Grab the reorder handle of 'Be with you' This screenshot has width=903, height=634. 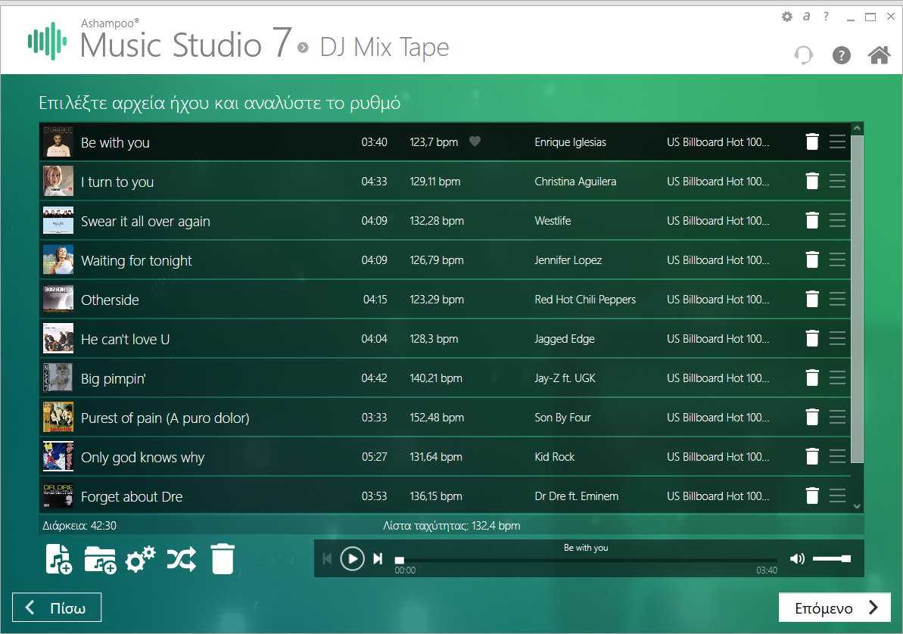pyautogui.click(x=837, y=141)
